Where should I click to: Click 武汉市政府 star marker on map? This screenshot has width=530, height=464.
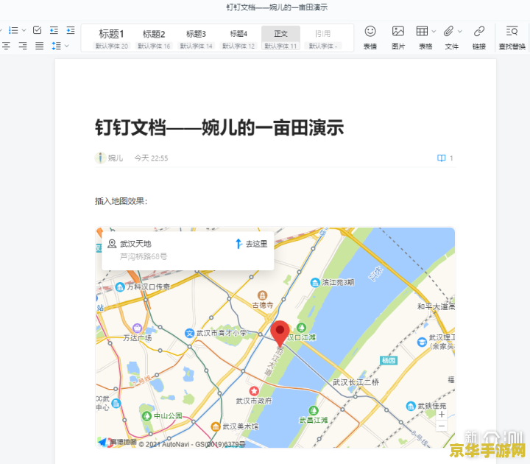point(254,396)
